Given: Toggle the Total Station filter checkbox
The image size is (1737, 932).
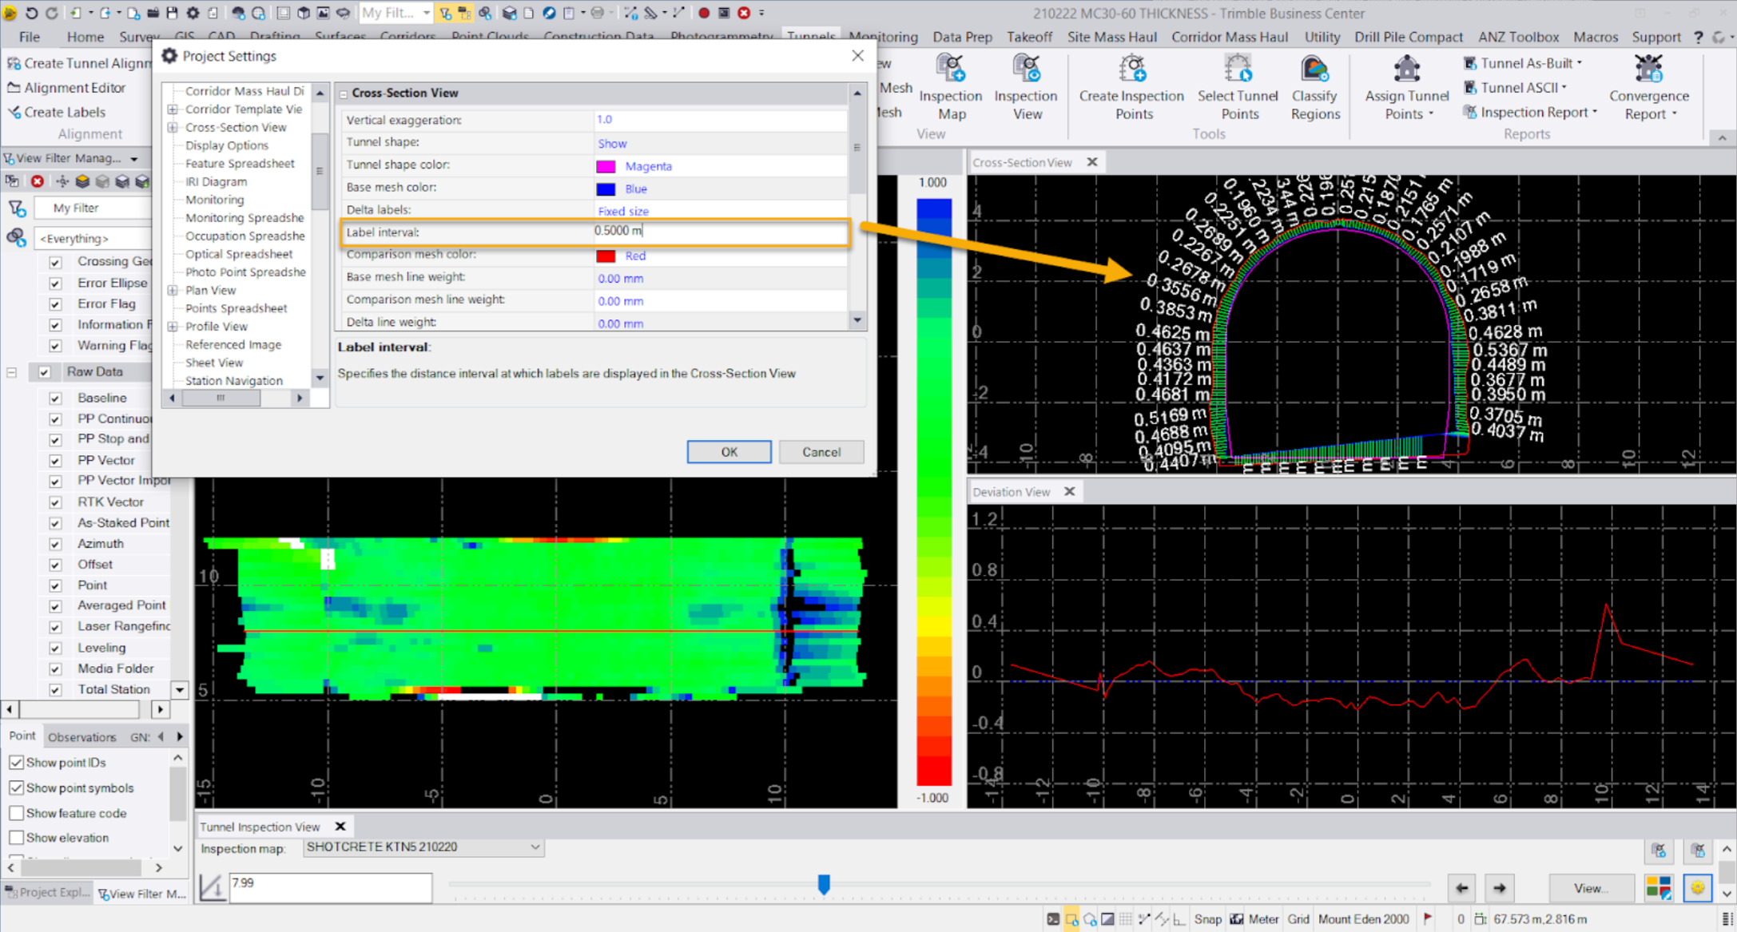Looking at the screenshot, I should coord(55,690).
